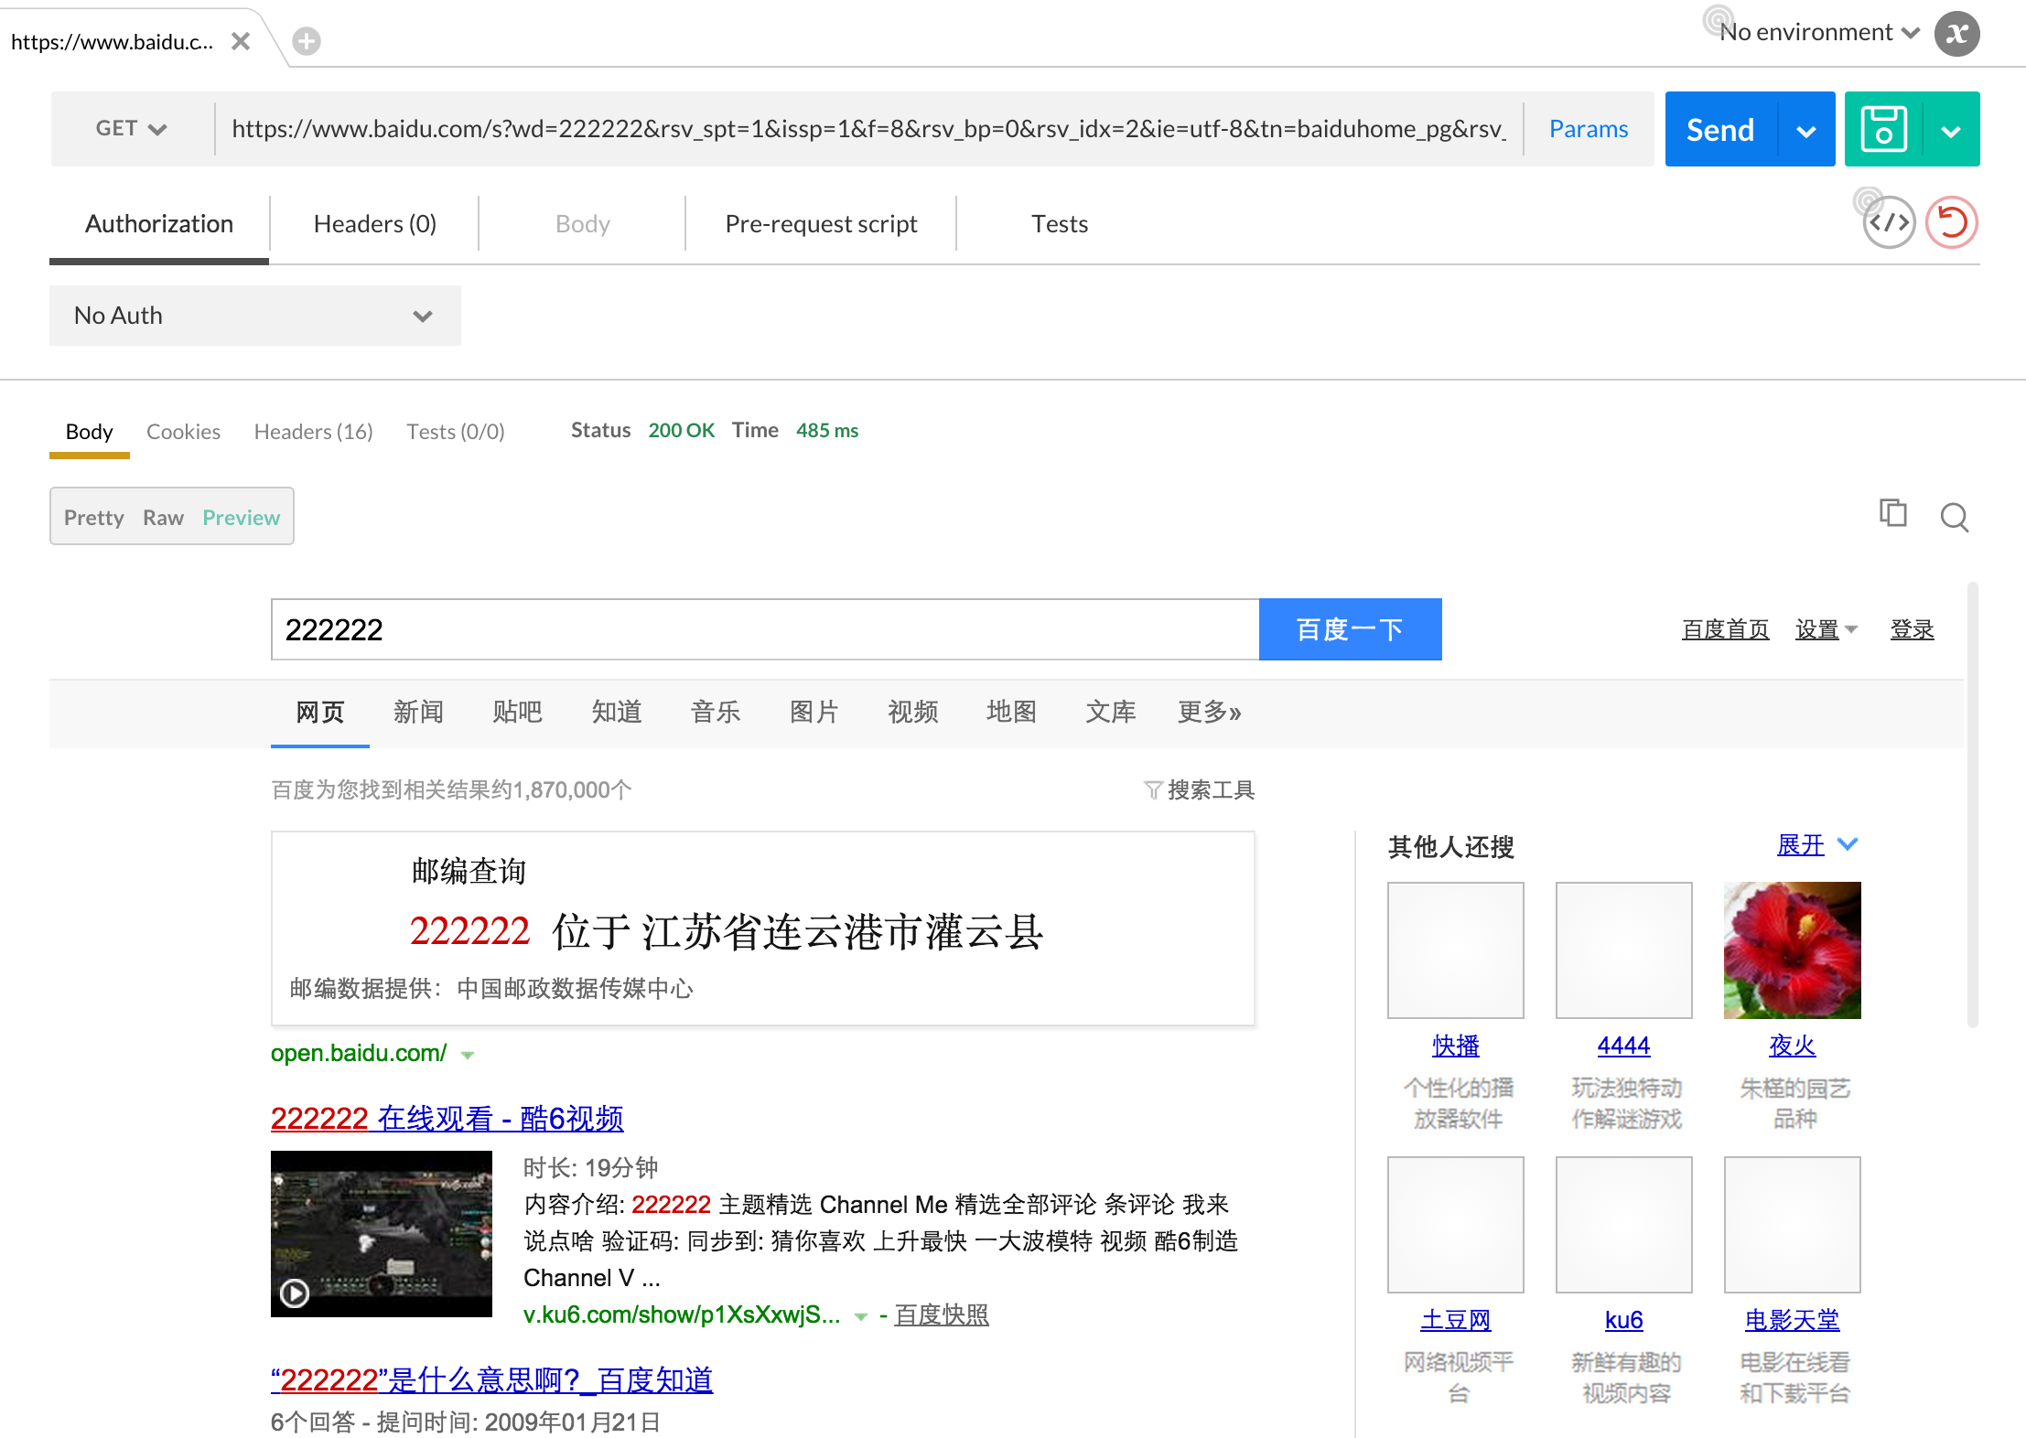
Task: Click the filter icon beside 搜索工具
Action: click(1152, 789)
